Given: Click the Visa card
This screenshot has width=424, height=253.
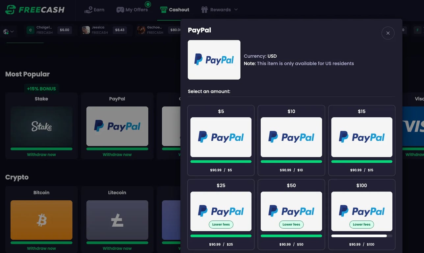Looking at the screenshot, I should [413, 126].
